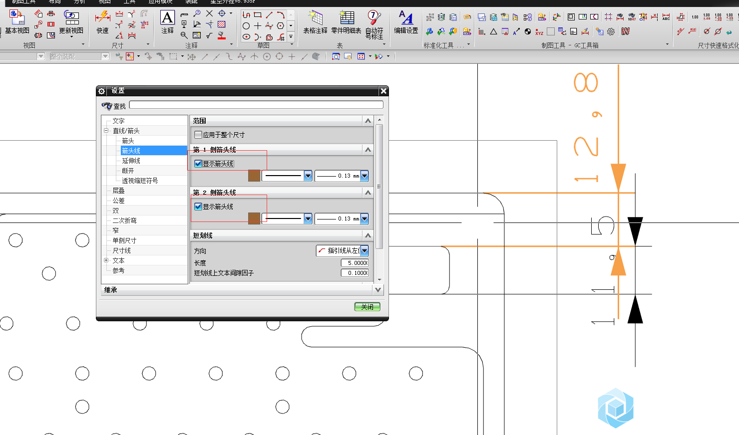
Task: Choose the sketch arc tool
Action: tap(281, 15)
